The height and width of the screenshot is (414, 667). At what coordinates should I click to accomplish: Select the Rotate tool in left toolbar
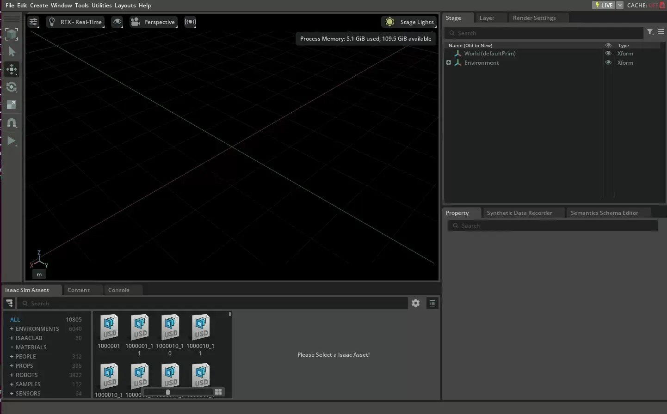(12, 87)
